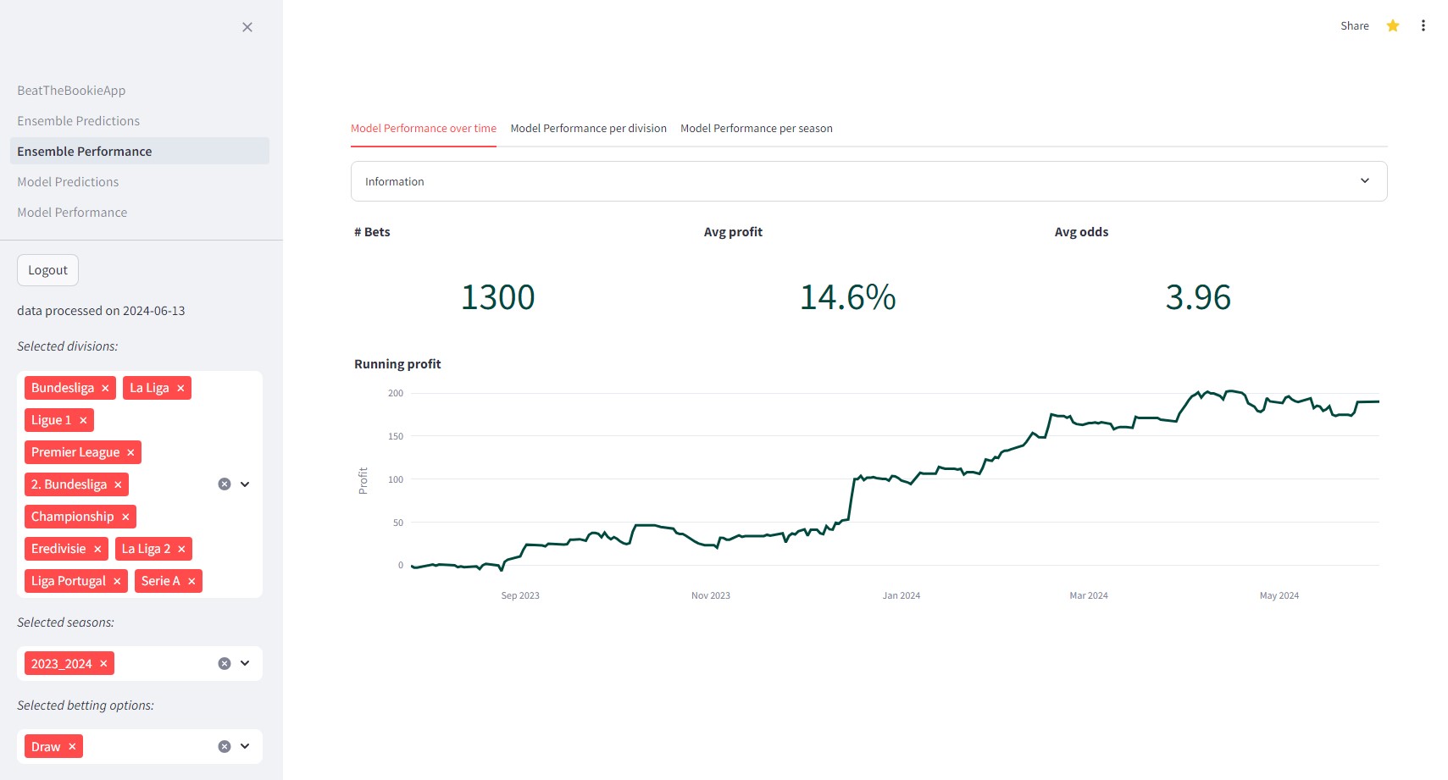The height and width of the screenshot is (780, 1448).
Task: Click the Logout button
Action: tap(47, 270)
